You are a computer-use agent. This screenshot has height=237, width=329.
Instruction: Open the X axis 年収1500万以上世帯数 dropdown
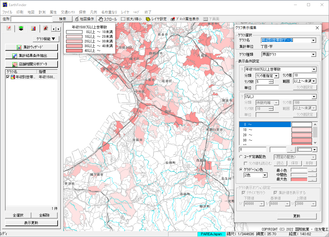314,69
